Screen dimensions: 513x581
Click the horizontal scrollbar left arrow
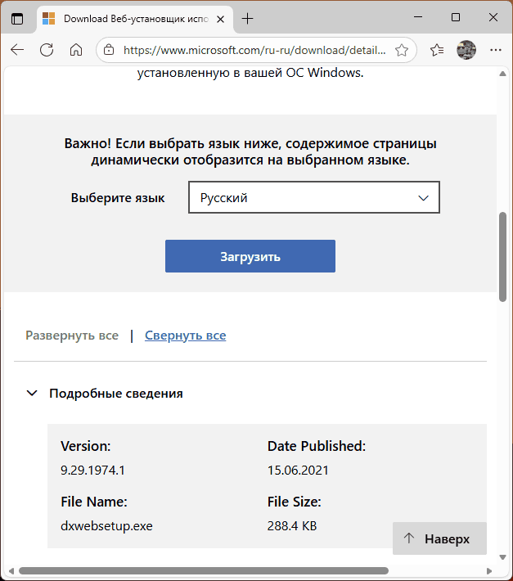(x=11, y=570)
